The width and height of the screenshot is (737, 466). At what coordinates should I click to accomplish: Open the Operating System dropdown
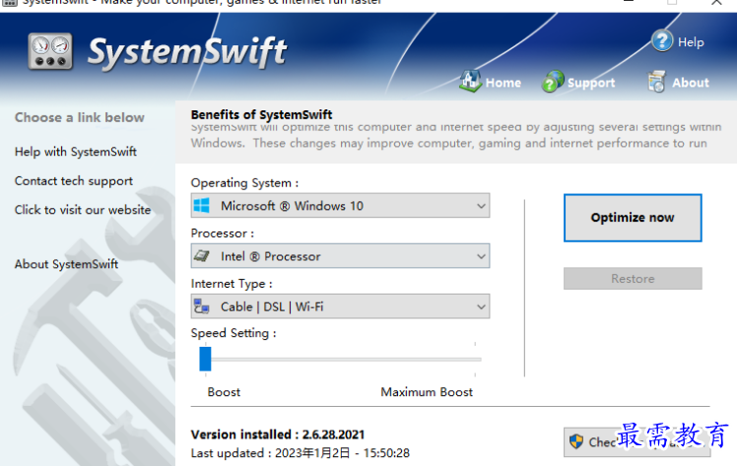coord(340,205)
